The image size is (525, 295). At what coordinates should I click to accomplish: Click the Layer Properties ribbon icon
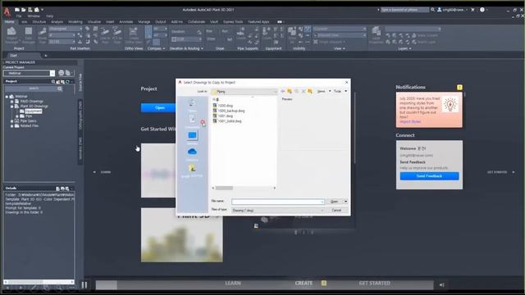point(377,35)
